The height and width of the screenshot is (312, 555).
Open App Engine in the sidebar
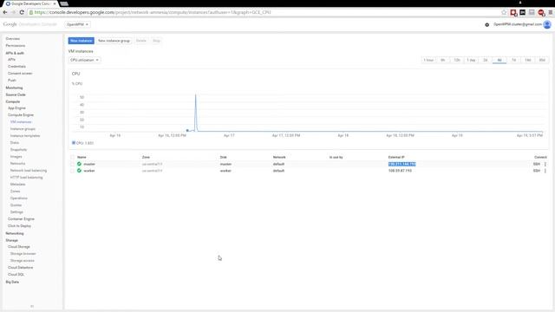pos(16,107)
